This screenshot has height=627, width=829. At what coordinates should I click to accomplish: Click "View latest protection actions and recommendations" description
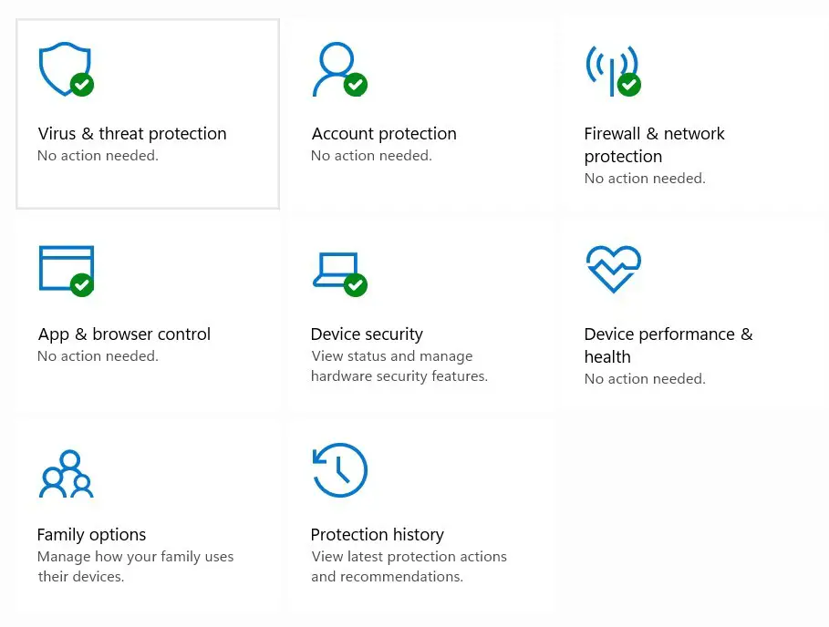click(x=409, y=566)
